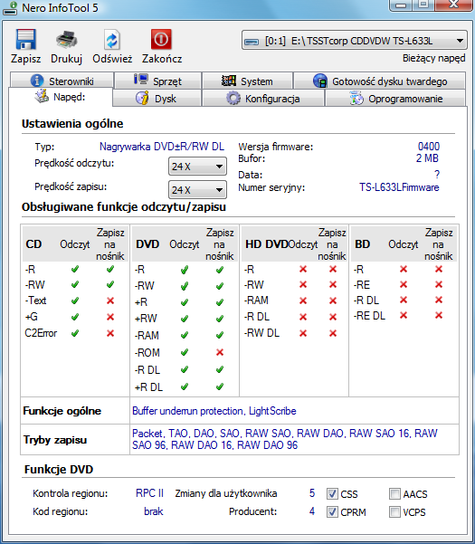Click the CD +G write red cross
This screenshot has width=475, height=544.
coord(110,317)
